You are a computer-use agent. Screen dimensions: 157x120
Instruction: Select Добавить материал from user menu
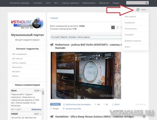pyautogui.click(x=133, y=41)
